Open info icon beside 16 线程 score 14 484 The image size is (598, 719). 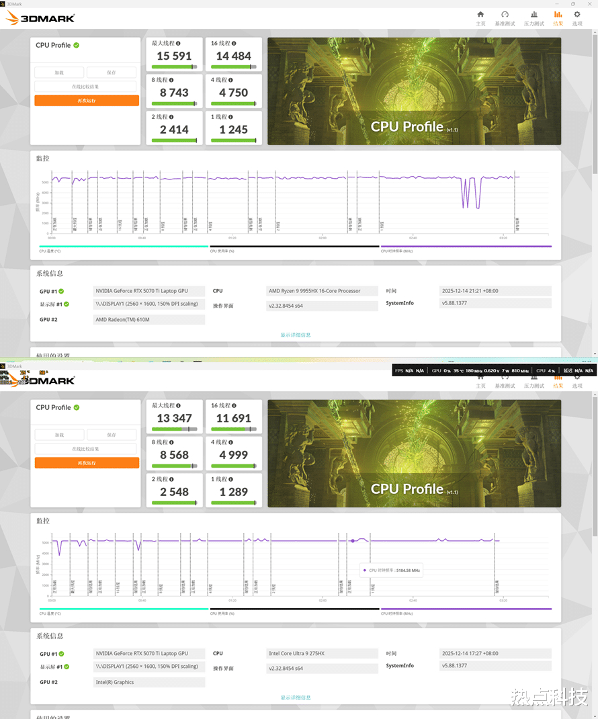(x=234, y=43)
